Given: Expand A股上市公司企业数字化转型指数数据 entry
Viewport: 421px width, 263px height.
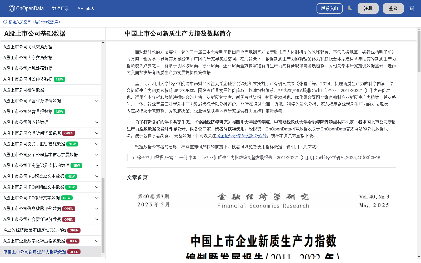Looking at the screenshot, I should coord(97,241).
